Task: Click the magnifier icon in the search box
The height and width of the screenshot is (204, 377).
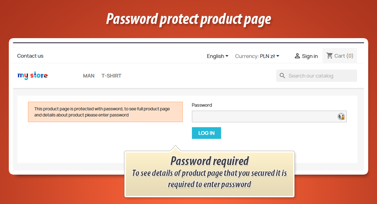Action: tap(282, 76)
